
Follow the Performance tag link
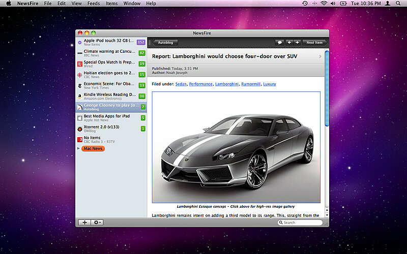[x=200, y=84]
